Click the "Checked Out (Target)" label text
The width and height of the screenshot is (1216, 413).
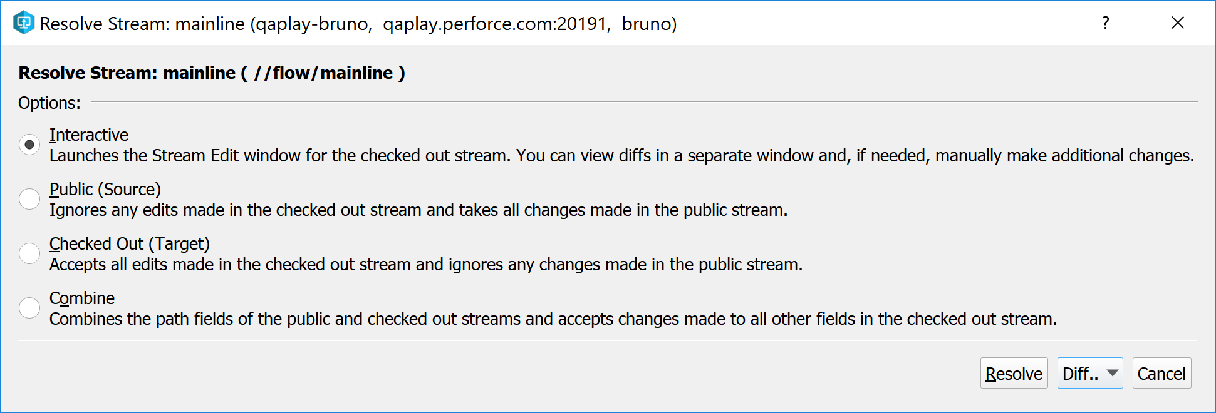pyautogui.click(x=130, y=243)
